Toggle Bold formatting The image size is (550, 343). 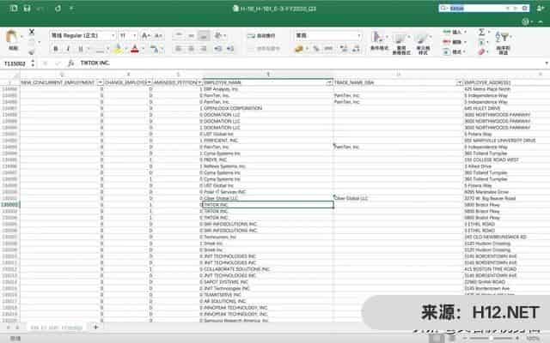[x=55, y=49]
